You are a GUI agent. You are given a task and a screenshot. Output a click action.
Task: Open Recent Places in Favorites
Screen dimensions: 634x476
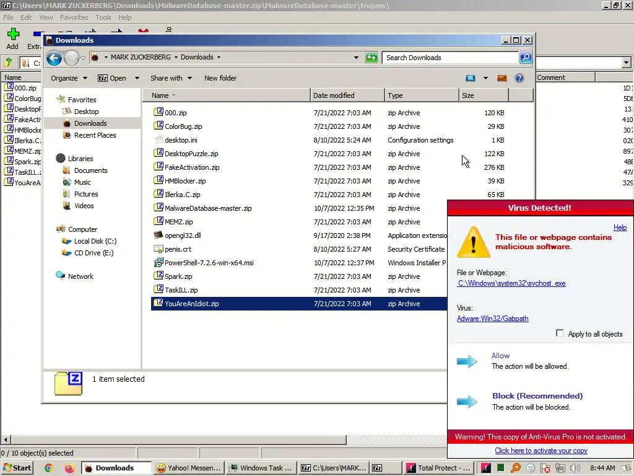pyautogui.click(x=95, y=135)
